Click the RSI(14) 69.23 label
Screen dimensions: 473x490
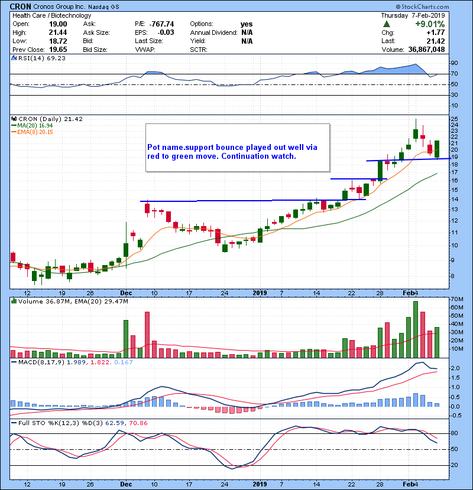pos(42,58)
